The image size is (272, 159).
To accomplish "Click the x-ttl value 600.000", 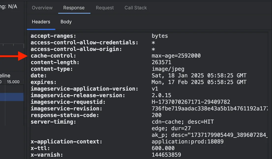I will (163, 148).
